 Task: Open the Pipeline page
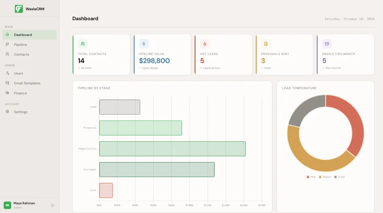tap(30, 45)
